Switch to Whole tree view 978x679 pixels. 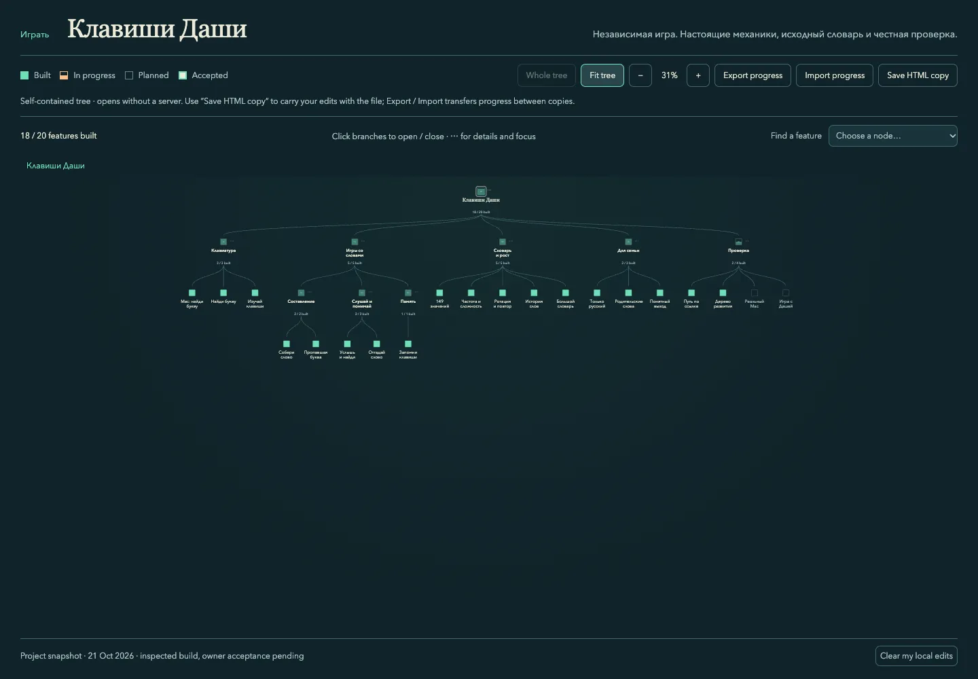click(547, 75)
